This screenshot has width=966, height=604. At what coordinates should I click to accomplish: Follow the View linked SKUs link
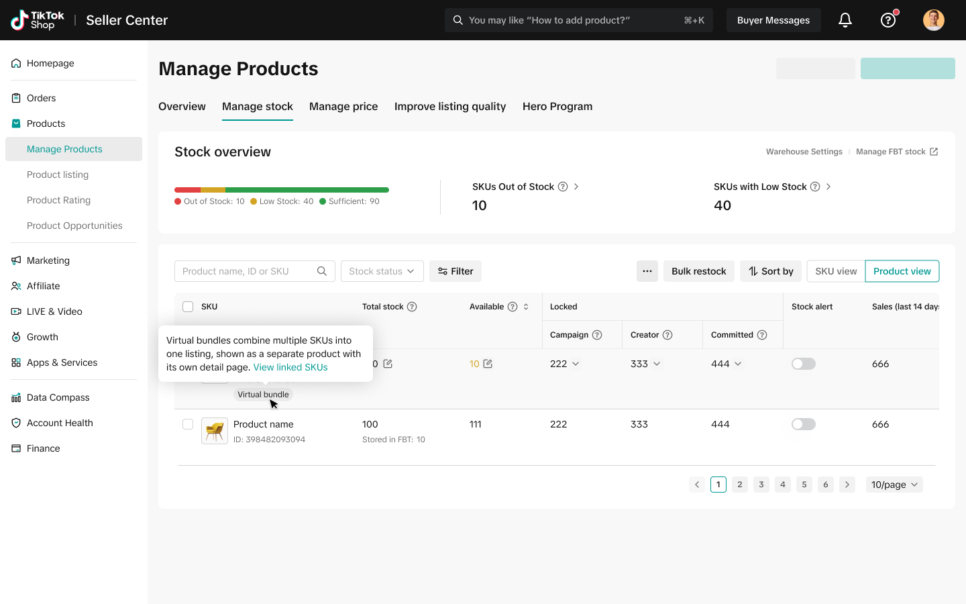(290, 367)
